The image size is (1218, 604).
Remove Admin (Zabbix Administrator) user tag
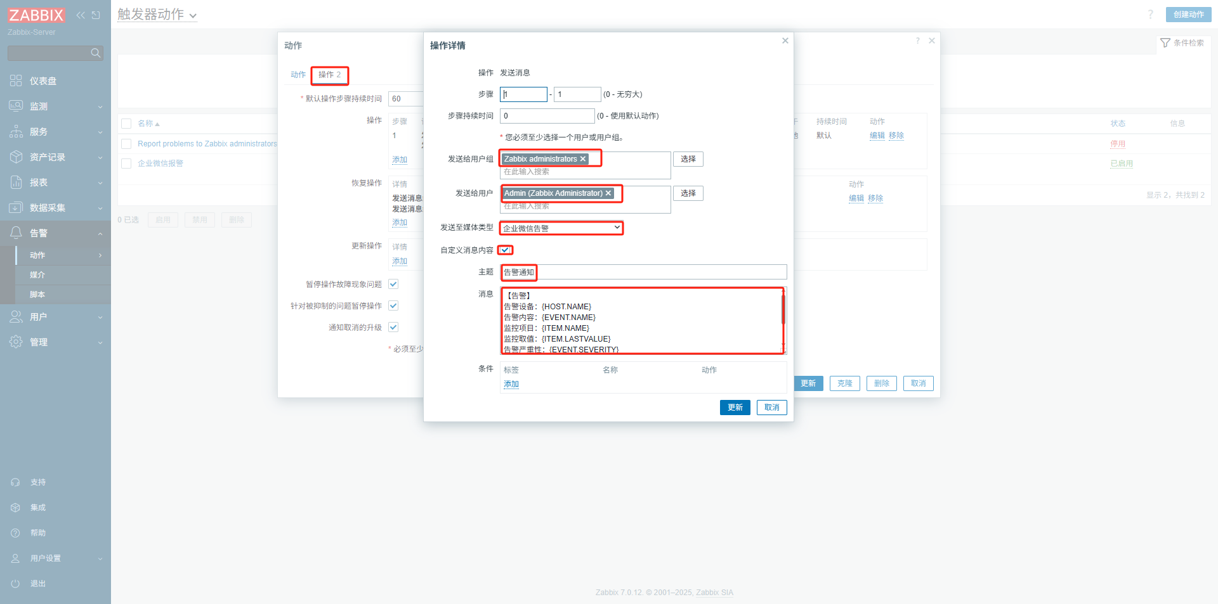click(x=608, y=193)
